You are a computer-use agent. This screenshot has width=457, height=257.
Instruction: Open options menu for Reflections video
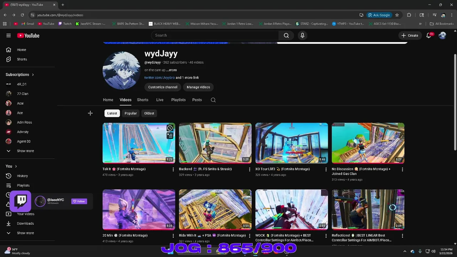point(402,236)
